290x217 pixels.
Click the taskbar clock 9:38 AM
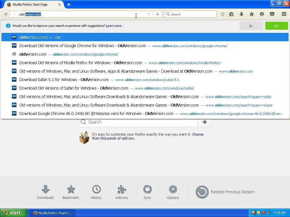(x=280, y=213)
